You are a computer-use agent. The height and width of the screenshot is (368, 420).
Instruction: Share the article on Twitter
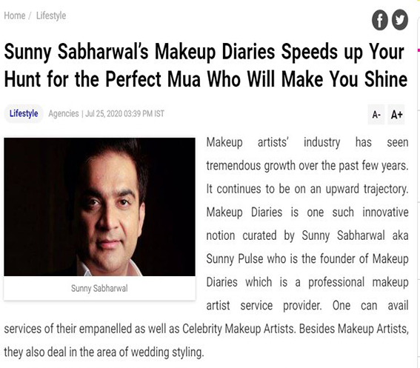[x=400, y=20]
